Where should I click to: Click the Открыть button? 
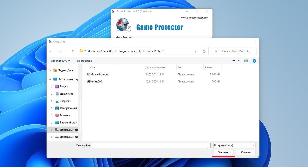223,152
